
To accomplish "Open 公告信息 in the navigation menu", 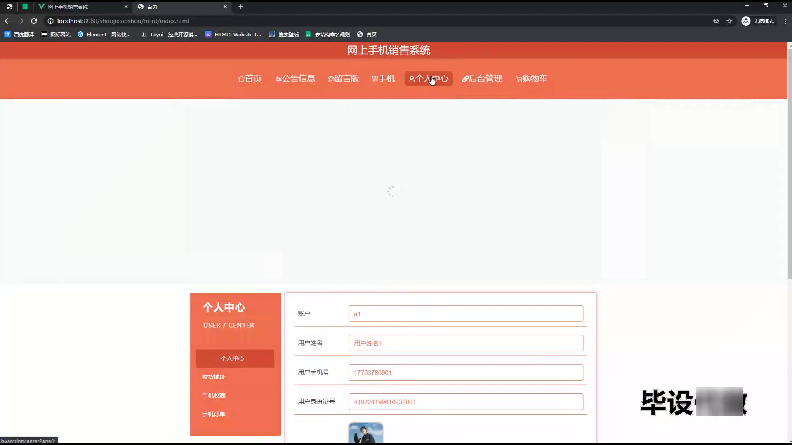I will [295, 79].
